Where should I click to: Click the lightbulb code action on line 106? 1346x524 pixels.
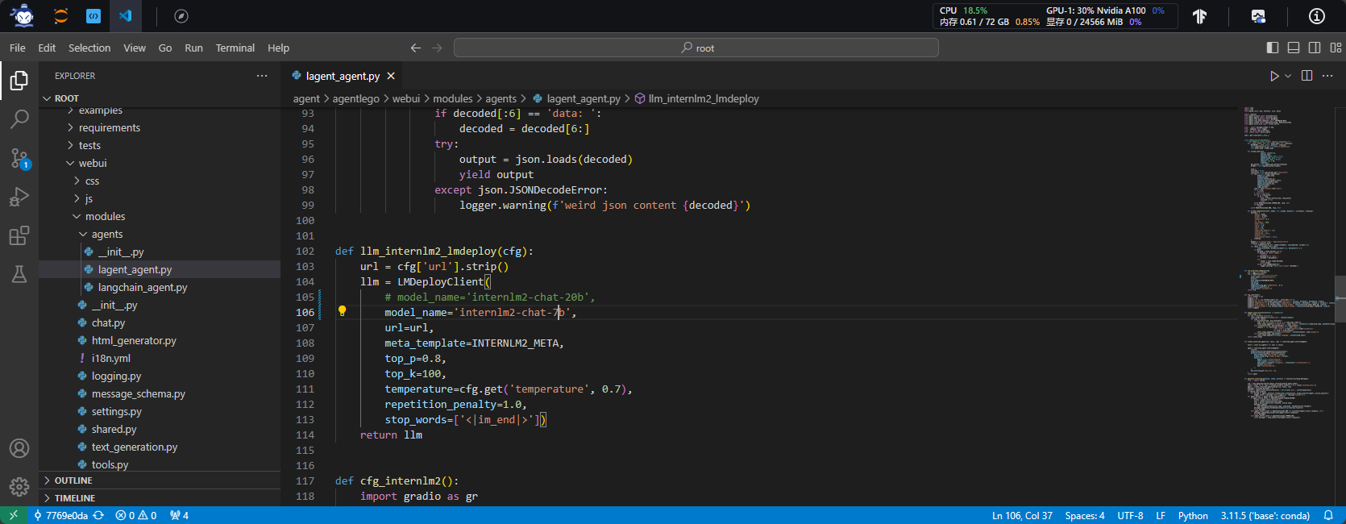[x=342, y=311]
